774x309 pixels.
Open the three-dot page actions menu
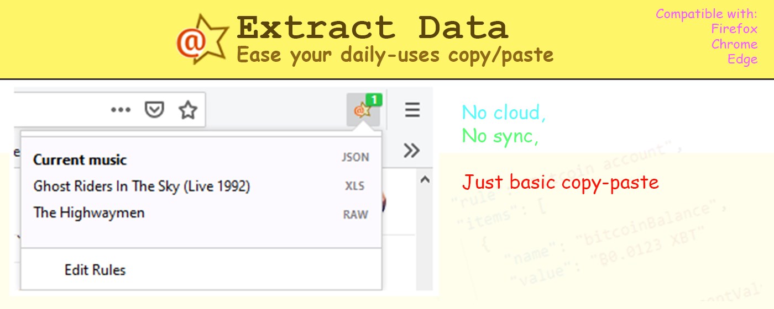[x=121, y=110]
